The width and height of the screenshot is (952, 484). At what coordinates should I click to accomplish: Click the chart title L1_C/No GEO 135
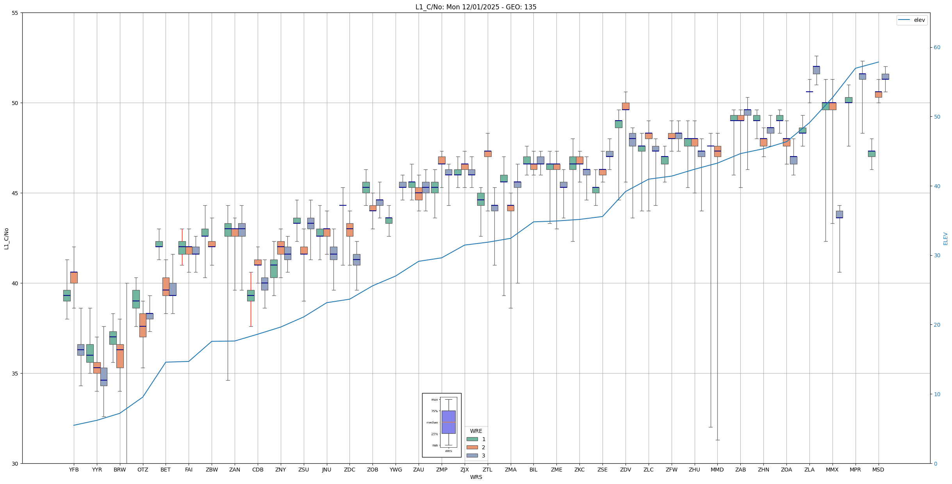click(476, 7)
